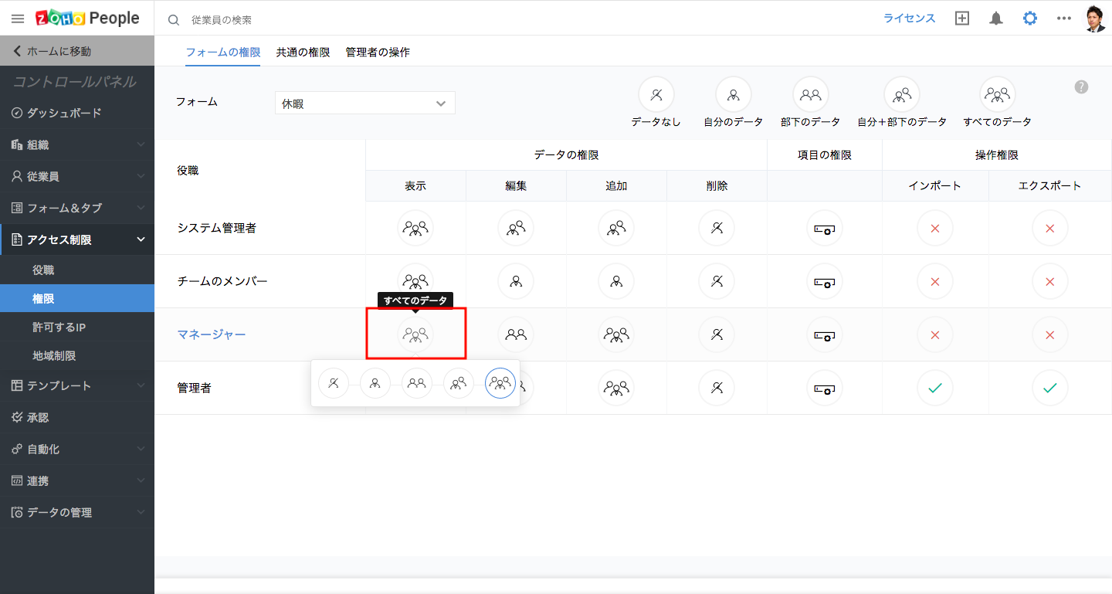Image resolution: width=1112 pixels, height=594 pixels.
Task: Expand データの管理 in the sidebar
Action: pos(77,512)
